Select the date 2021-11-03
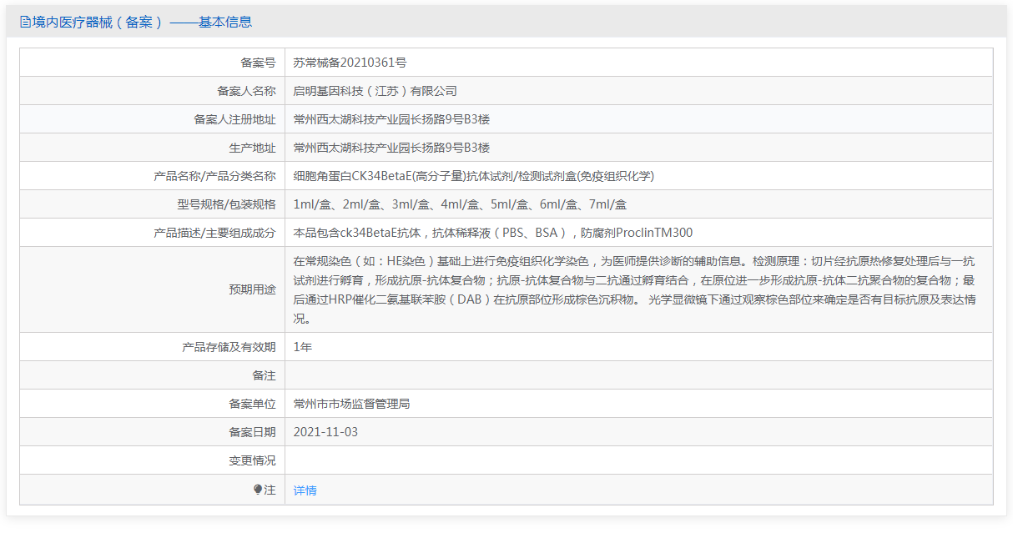Screen dimensions: 1013x533 coord(325,432)
